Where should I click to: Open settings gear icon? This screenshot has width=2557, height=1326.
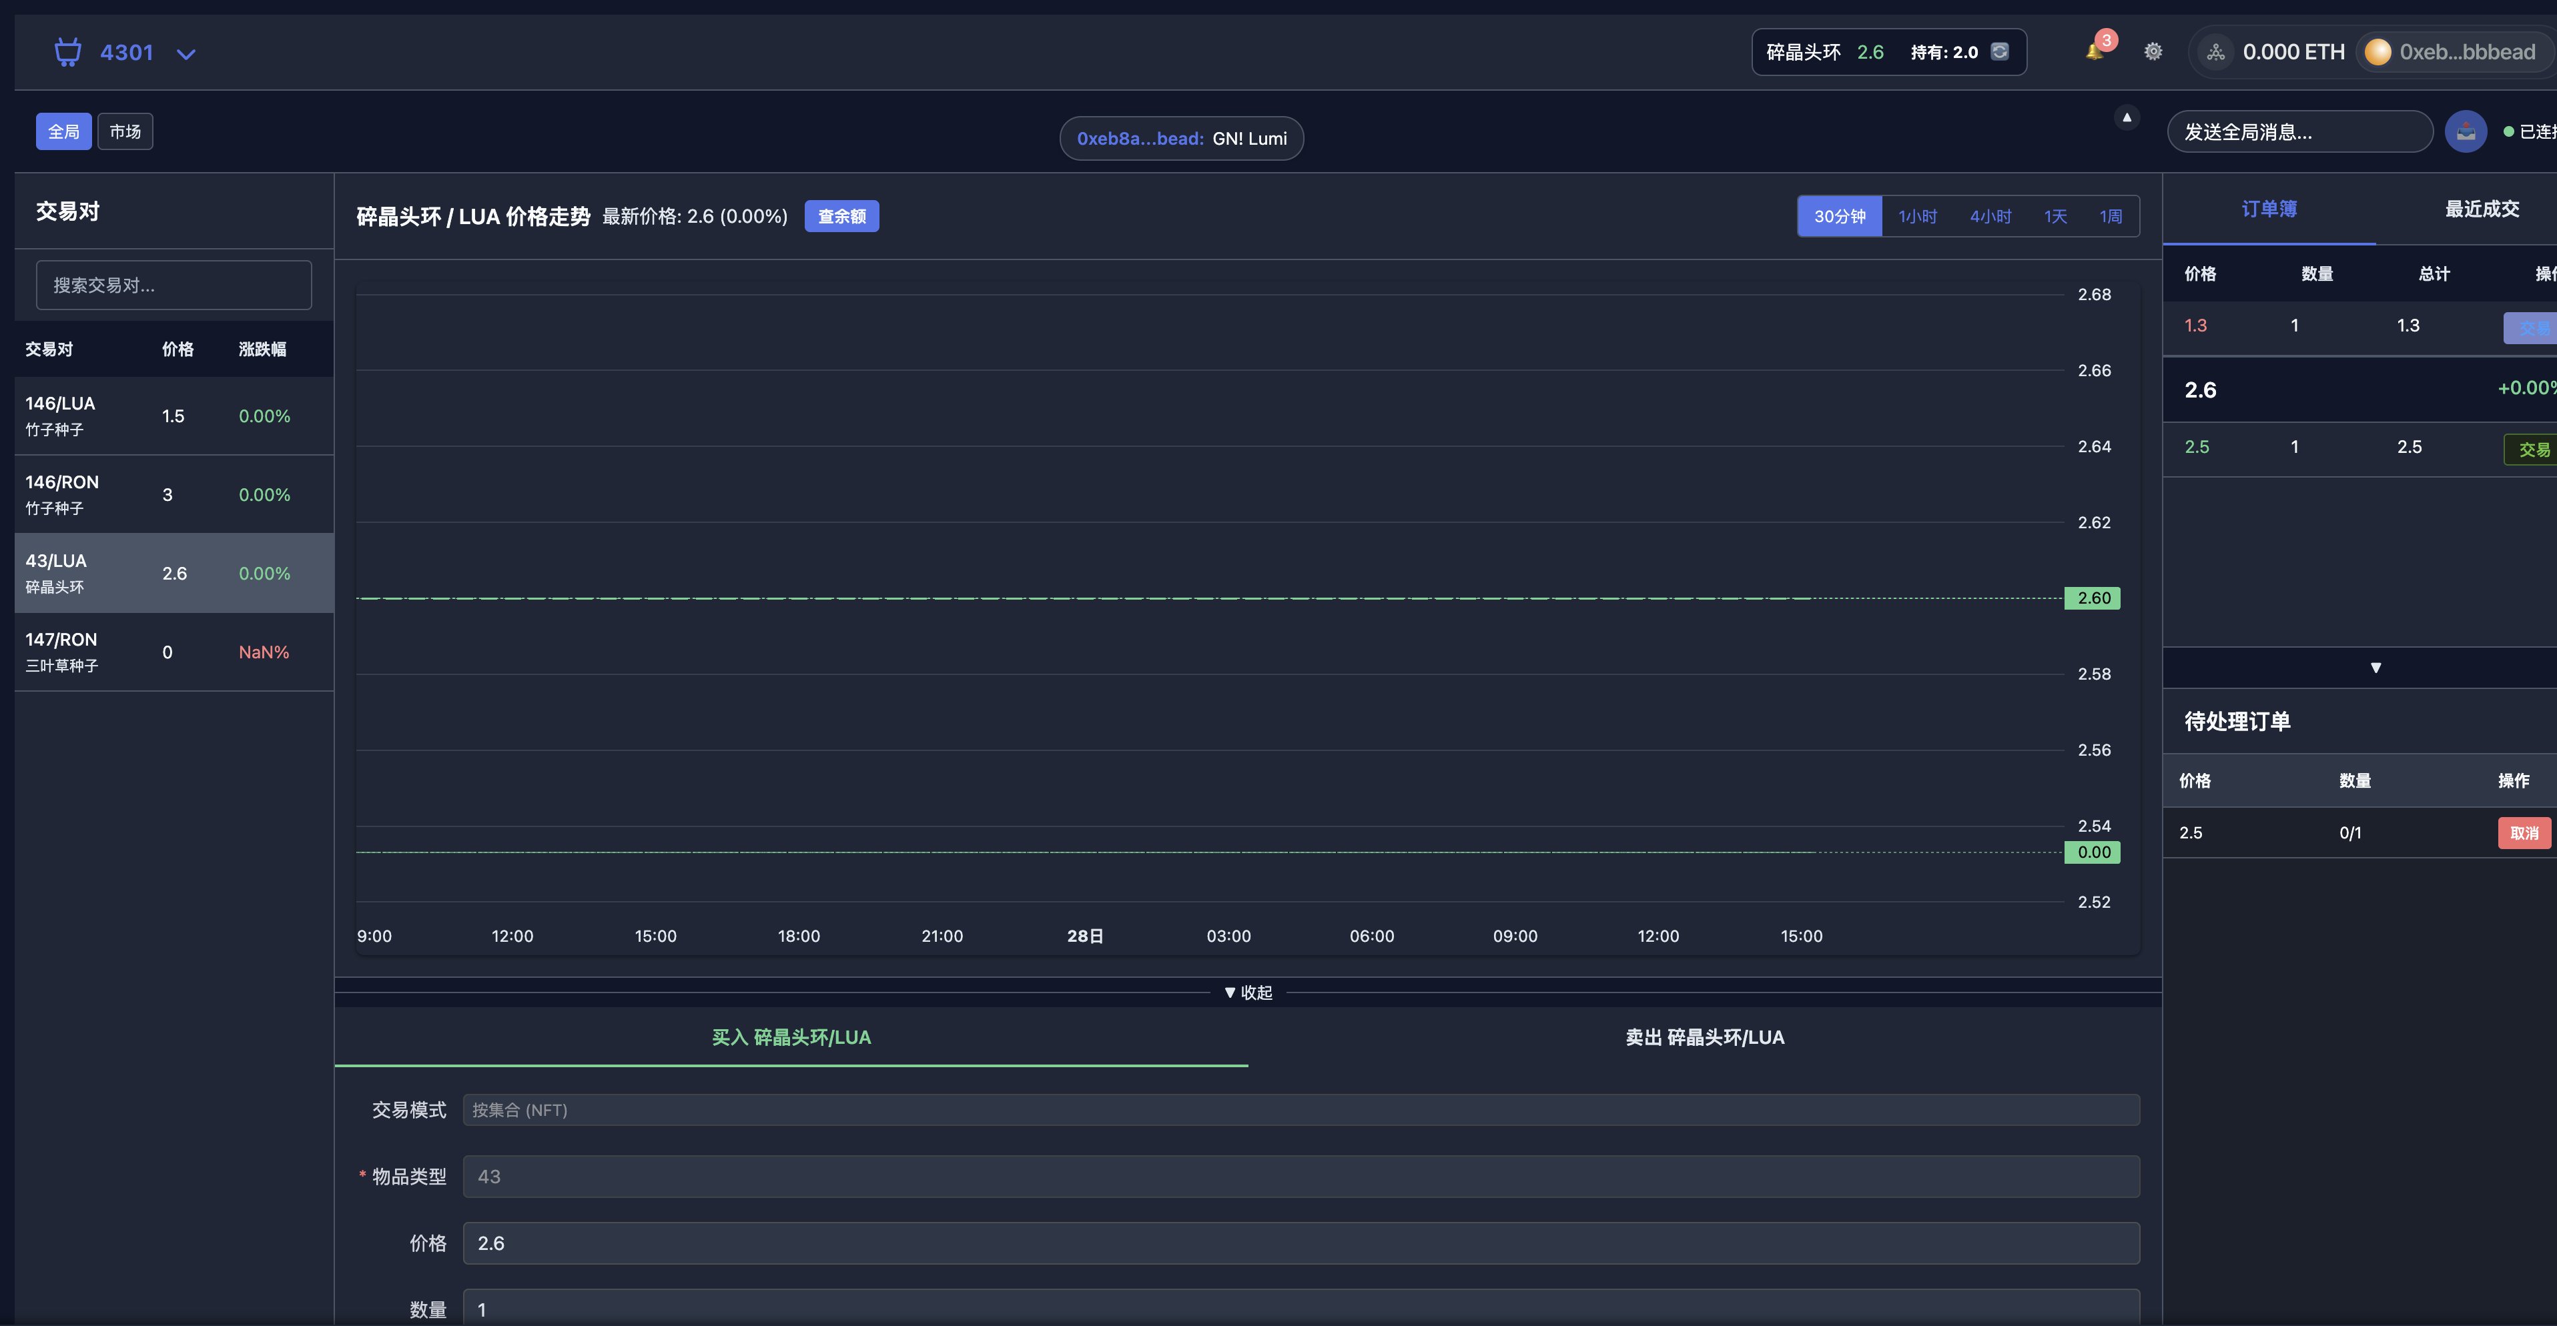(x=2153, y=51)
